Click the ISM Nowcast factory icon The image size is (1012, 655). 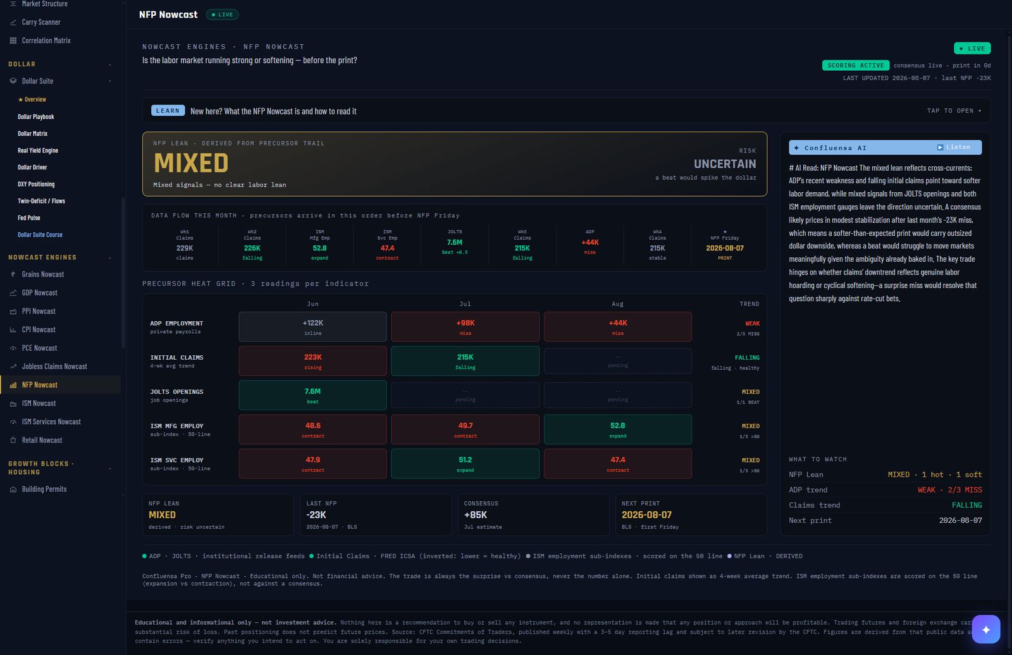point(13,403)
